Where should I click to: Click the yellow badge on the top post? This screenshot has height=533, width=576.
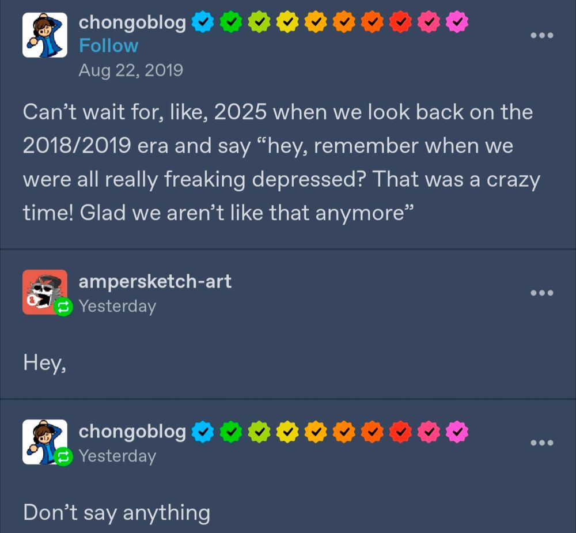coord(287,22)
